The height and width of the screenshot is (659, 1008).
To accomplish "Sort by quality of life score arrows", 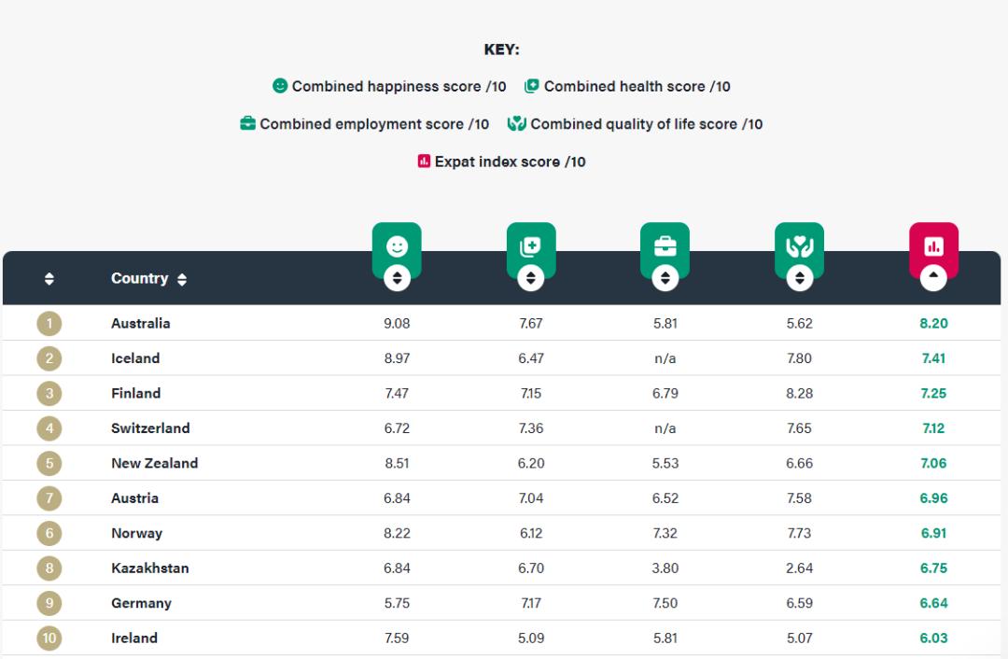I will pos(800,277).
